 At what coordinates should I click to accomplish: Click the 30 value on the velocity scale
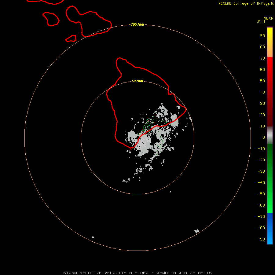(262, 104)
